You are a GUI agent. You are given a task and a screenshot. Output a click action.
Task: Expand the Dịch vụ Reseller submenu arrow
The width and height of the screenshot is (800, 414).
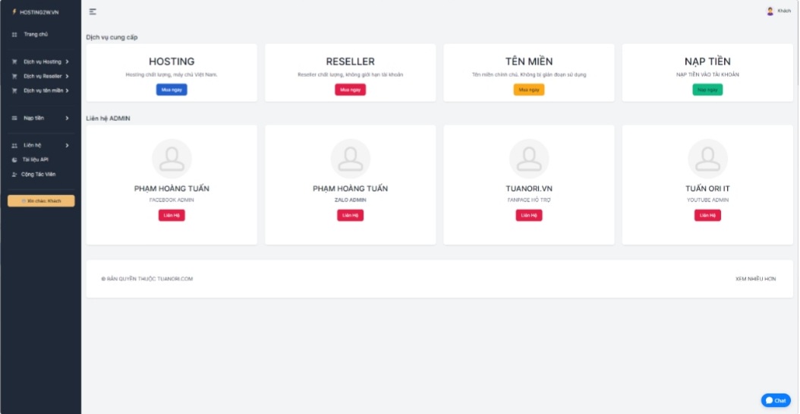[x=68, y=76]
